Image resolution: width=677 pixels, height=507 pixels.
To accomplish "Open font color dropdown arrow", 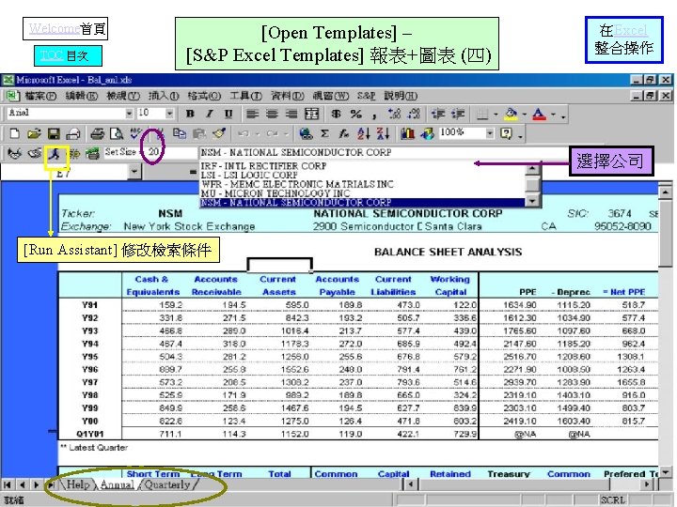I will 553,115.
